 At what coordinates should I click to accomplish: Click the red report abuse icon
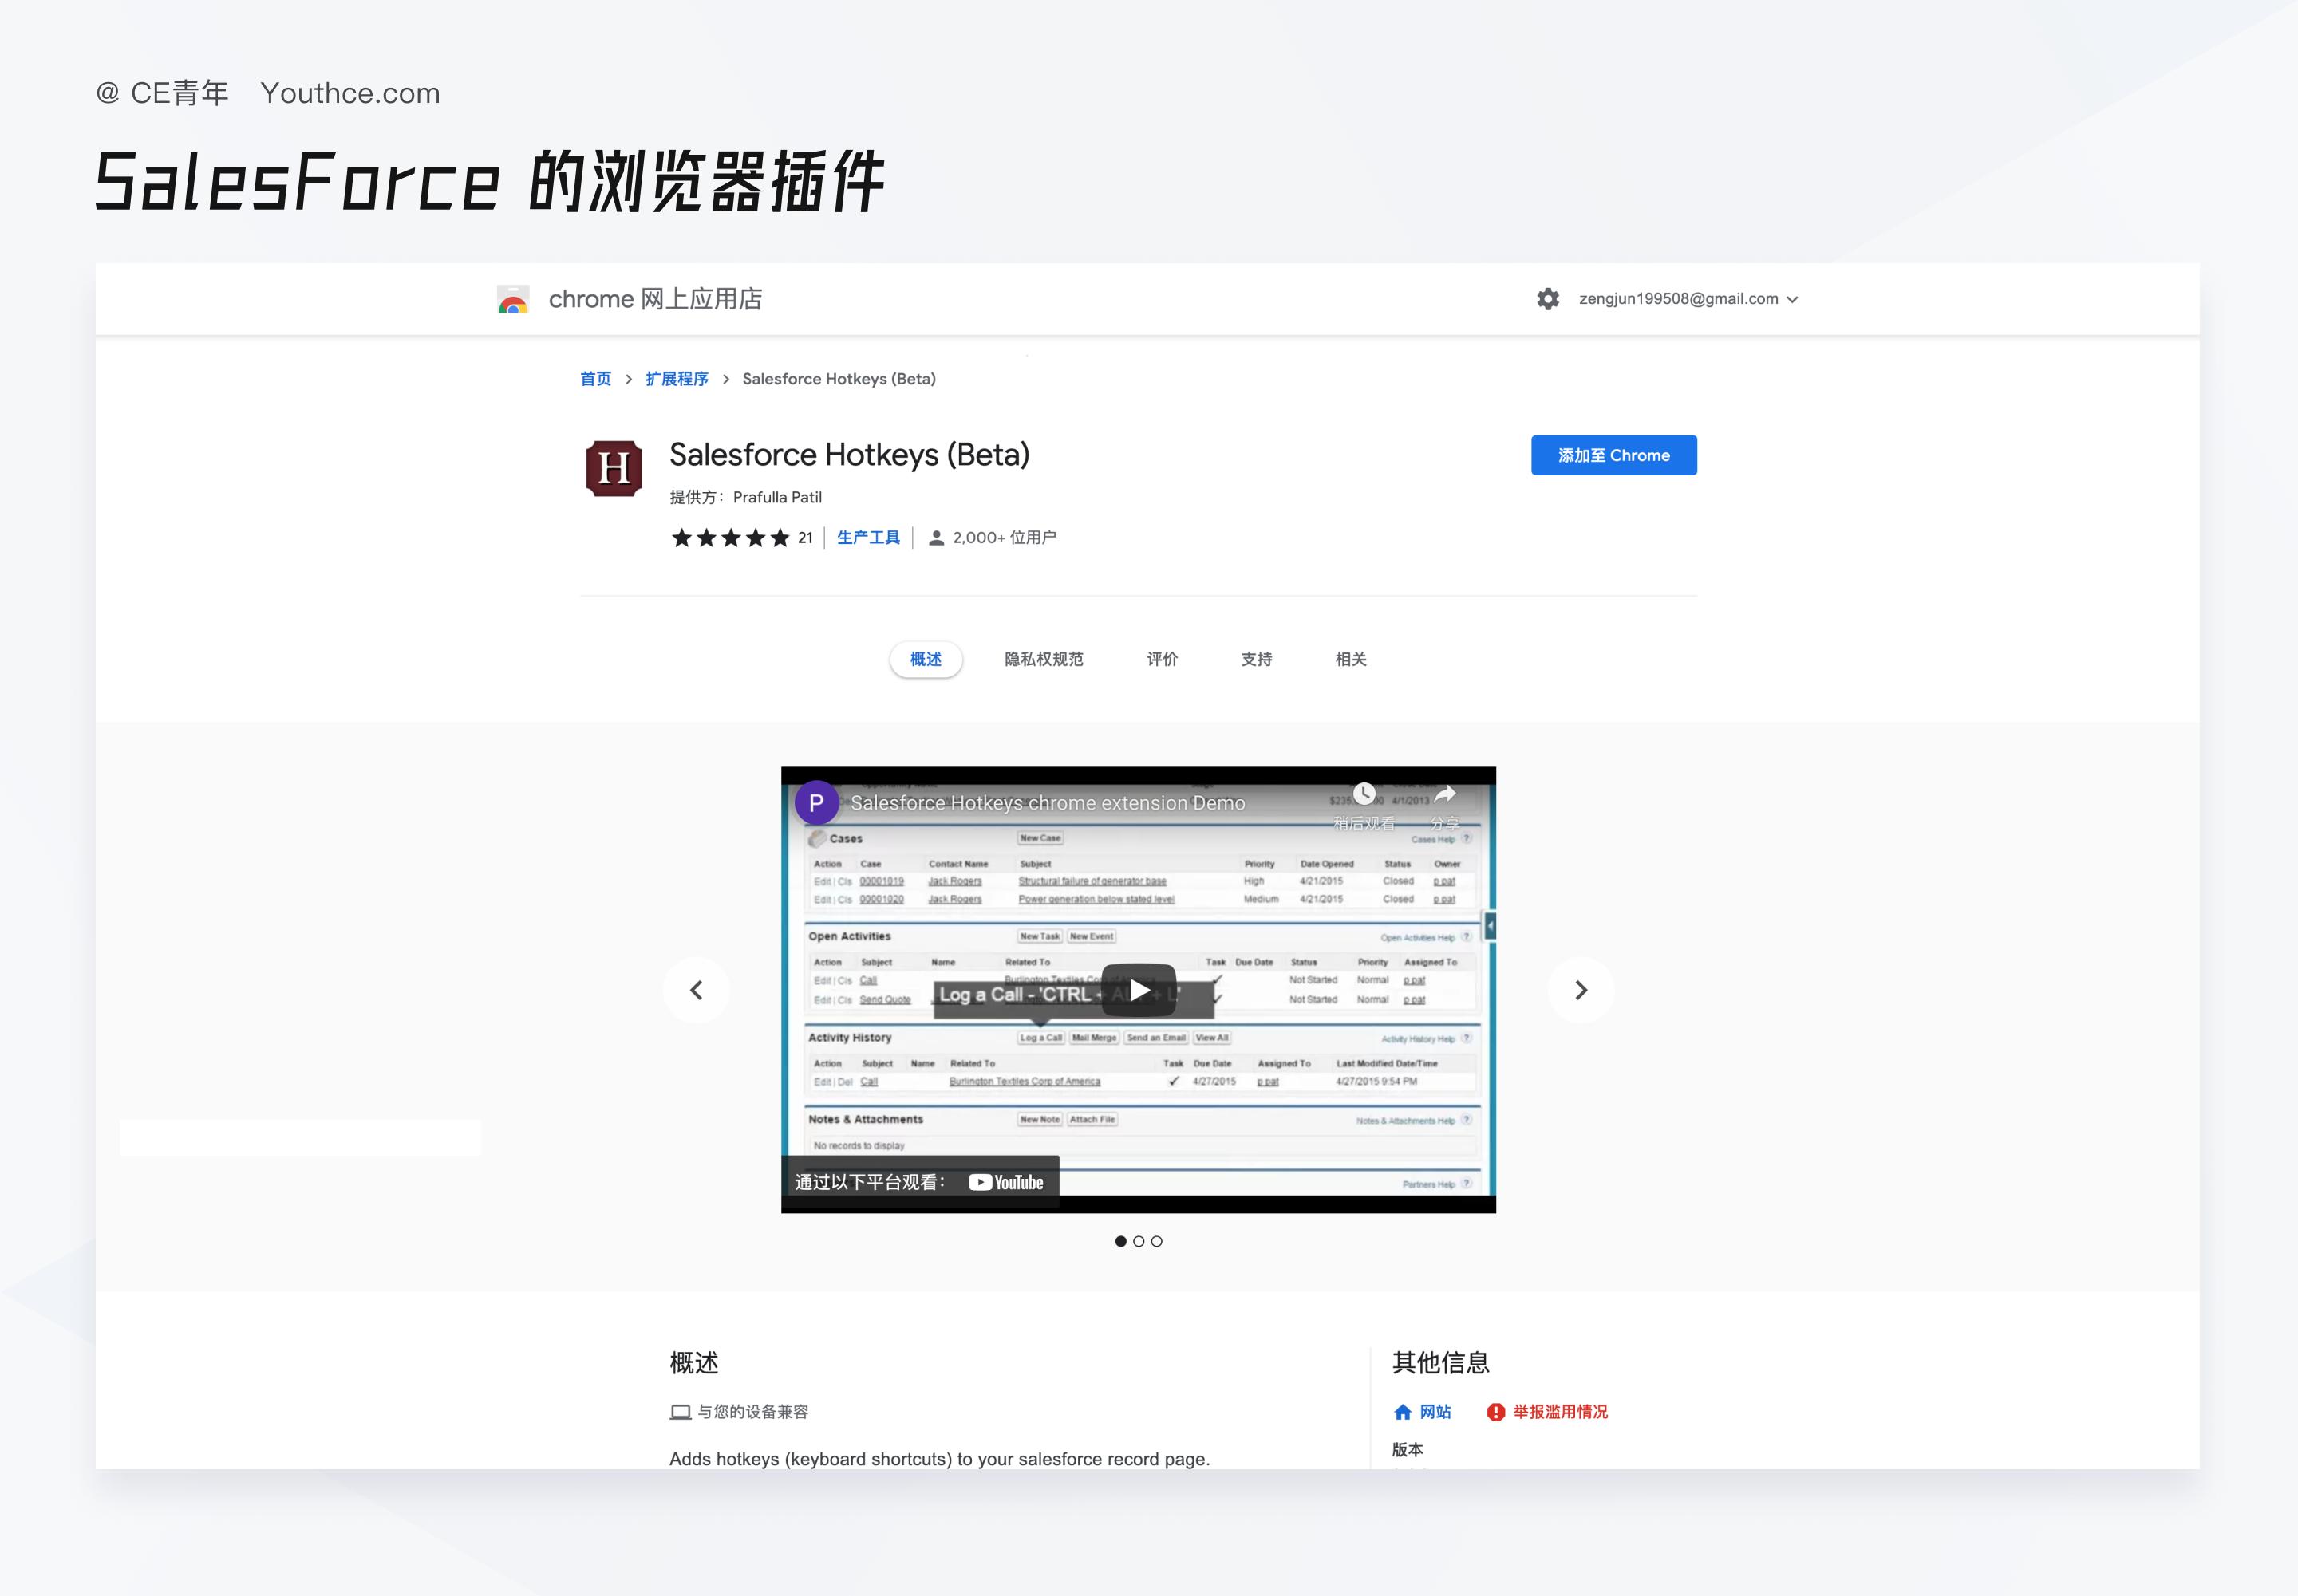[x=1495, y=1412]
